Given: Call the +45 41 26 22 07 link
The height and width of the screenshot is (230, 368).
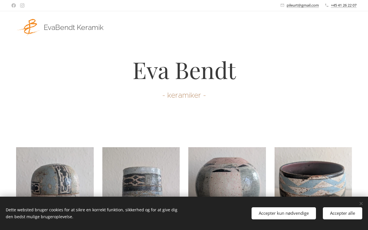Looking at the screenshot, I should [x=344, y=5].
